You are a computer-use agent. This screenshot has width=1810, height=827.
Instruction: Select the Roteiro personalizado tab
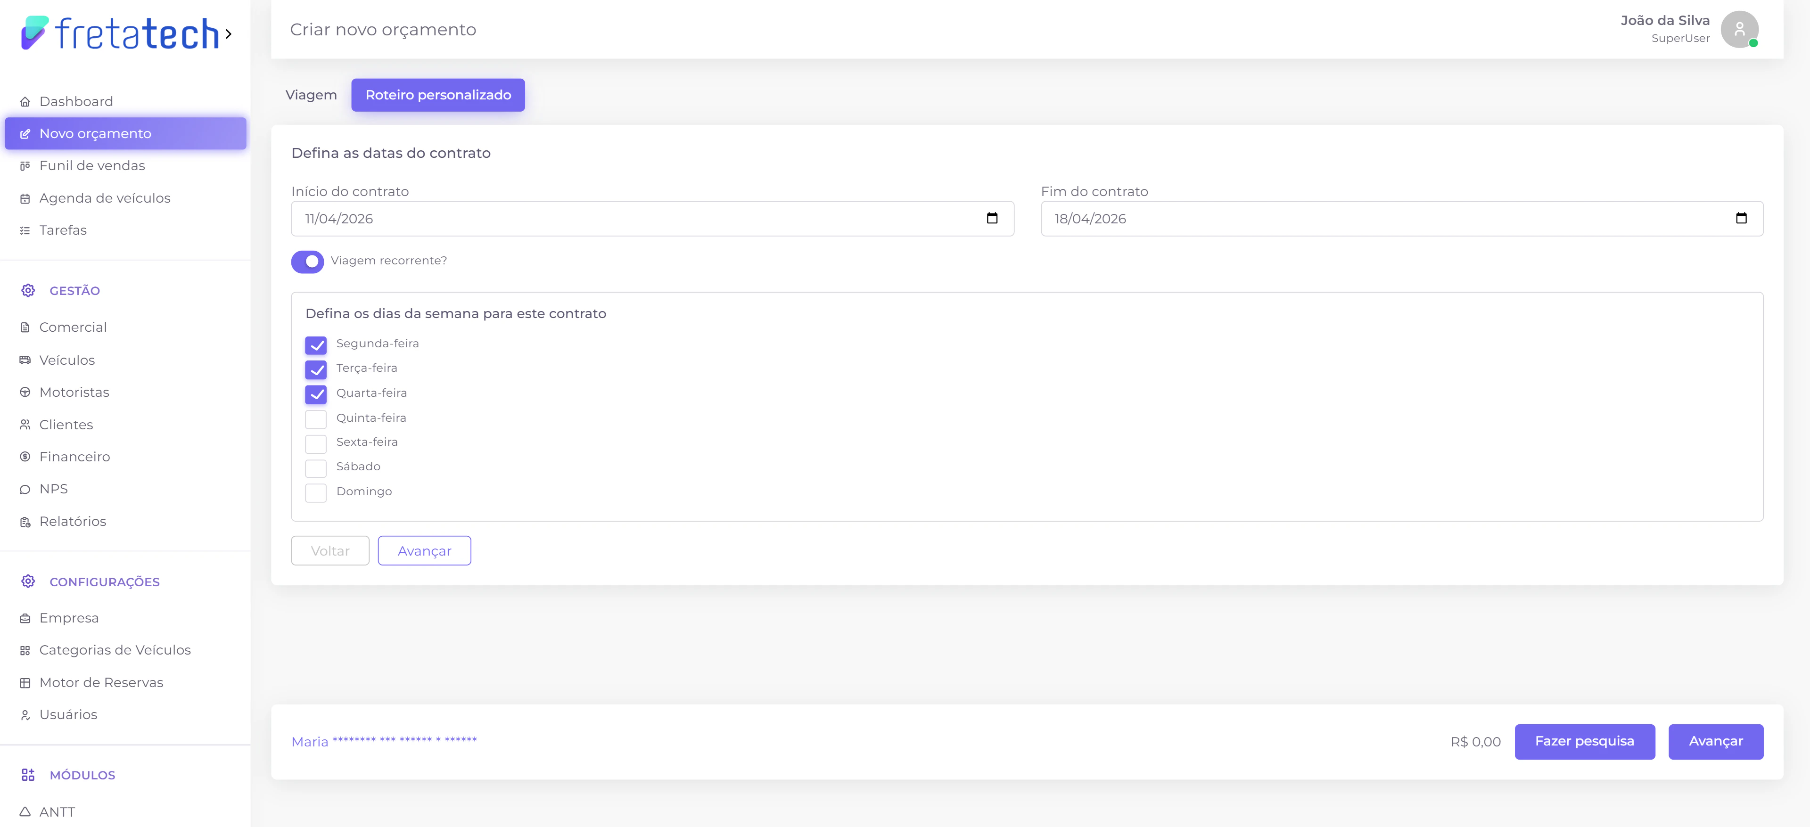438,95
